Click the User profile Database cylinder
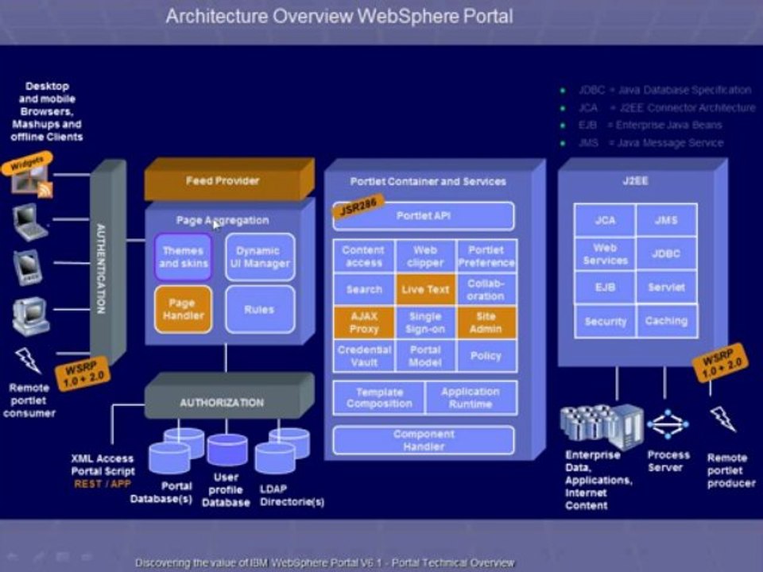The width and height of the screenshot is (763, 572). 227,450
